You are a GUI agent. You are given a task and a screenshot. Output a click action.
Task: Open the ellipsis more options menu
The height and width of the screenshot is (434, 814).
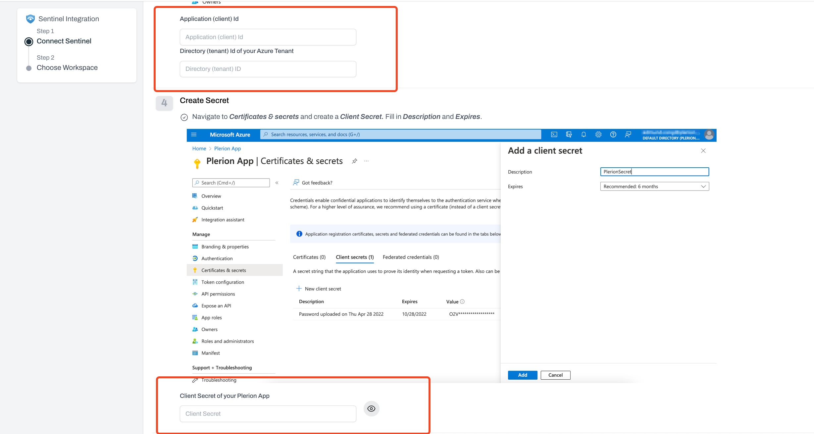(x=366, y=161)
